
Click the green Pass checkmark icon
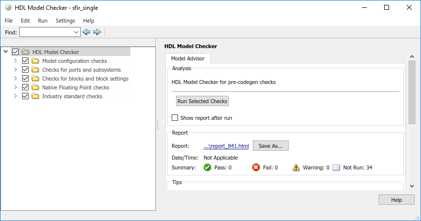click(x=208, y=167)
